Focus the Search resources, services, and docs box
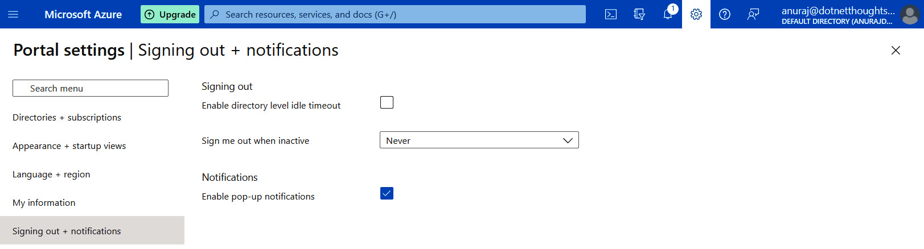Screen dimensions: 924x249 pyautogui.click(x=395, y=14)
